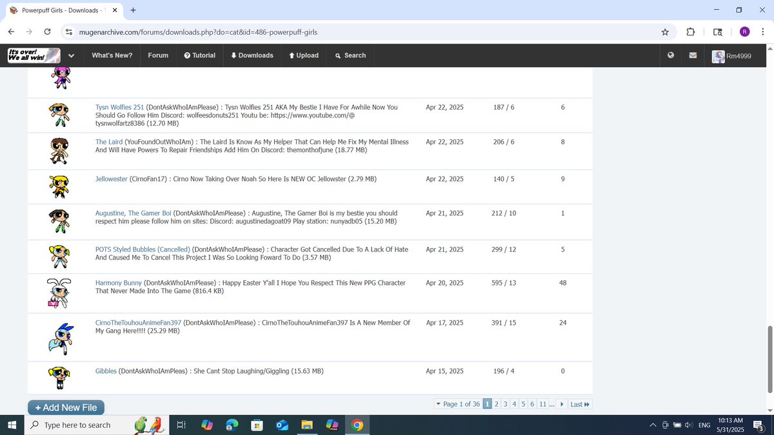
Task: Go to page 11 in pagination
Action: tap(542, 404)
